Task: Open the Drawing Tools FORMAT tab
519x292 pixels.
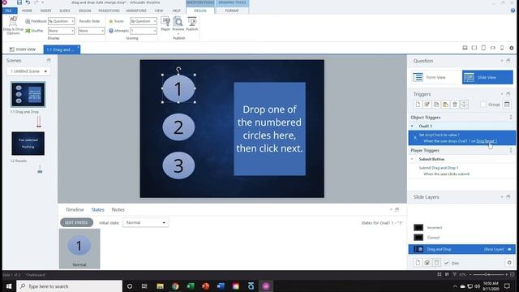Action: tap(232, 11)
